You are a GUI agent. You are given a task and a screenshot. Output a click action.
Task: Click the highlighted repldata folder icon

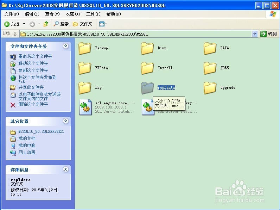pos(147,88)
